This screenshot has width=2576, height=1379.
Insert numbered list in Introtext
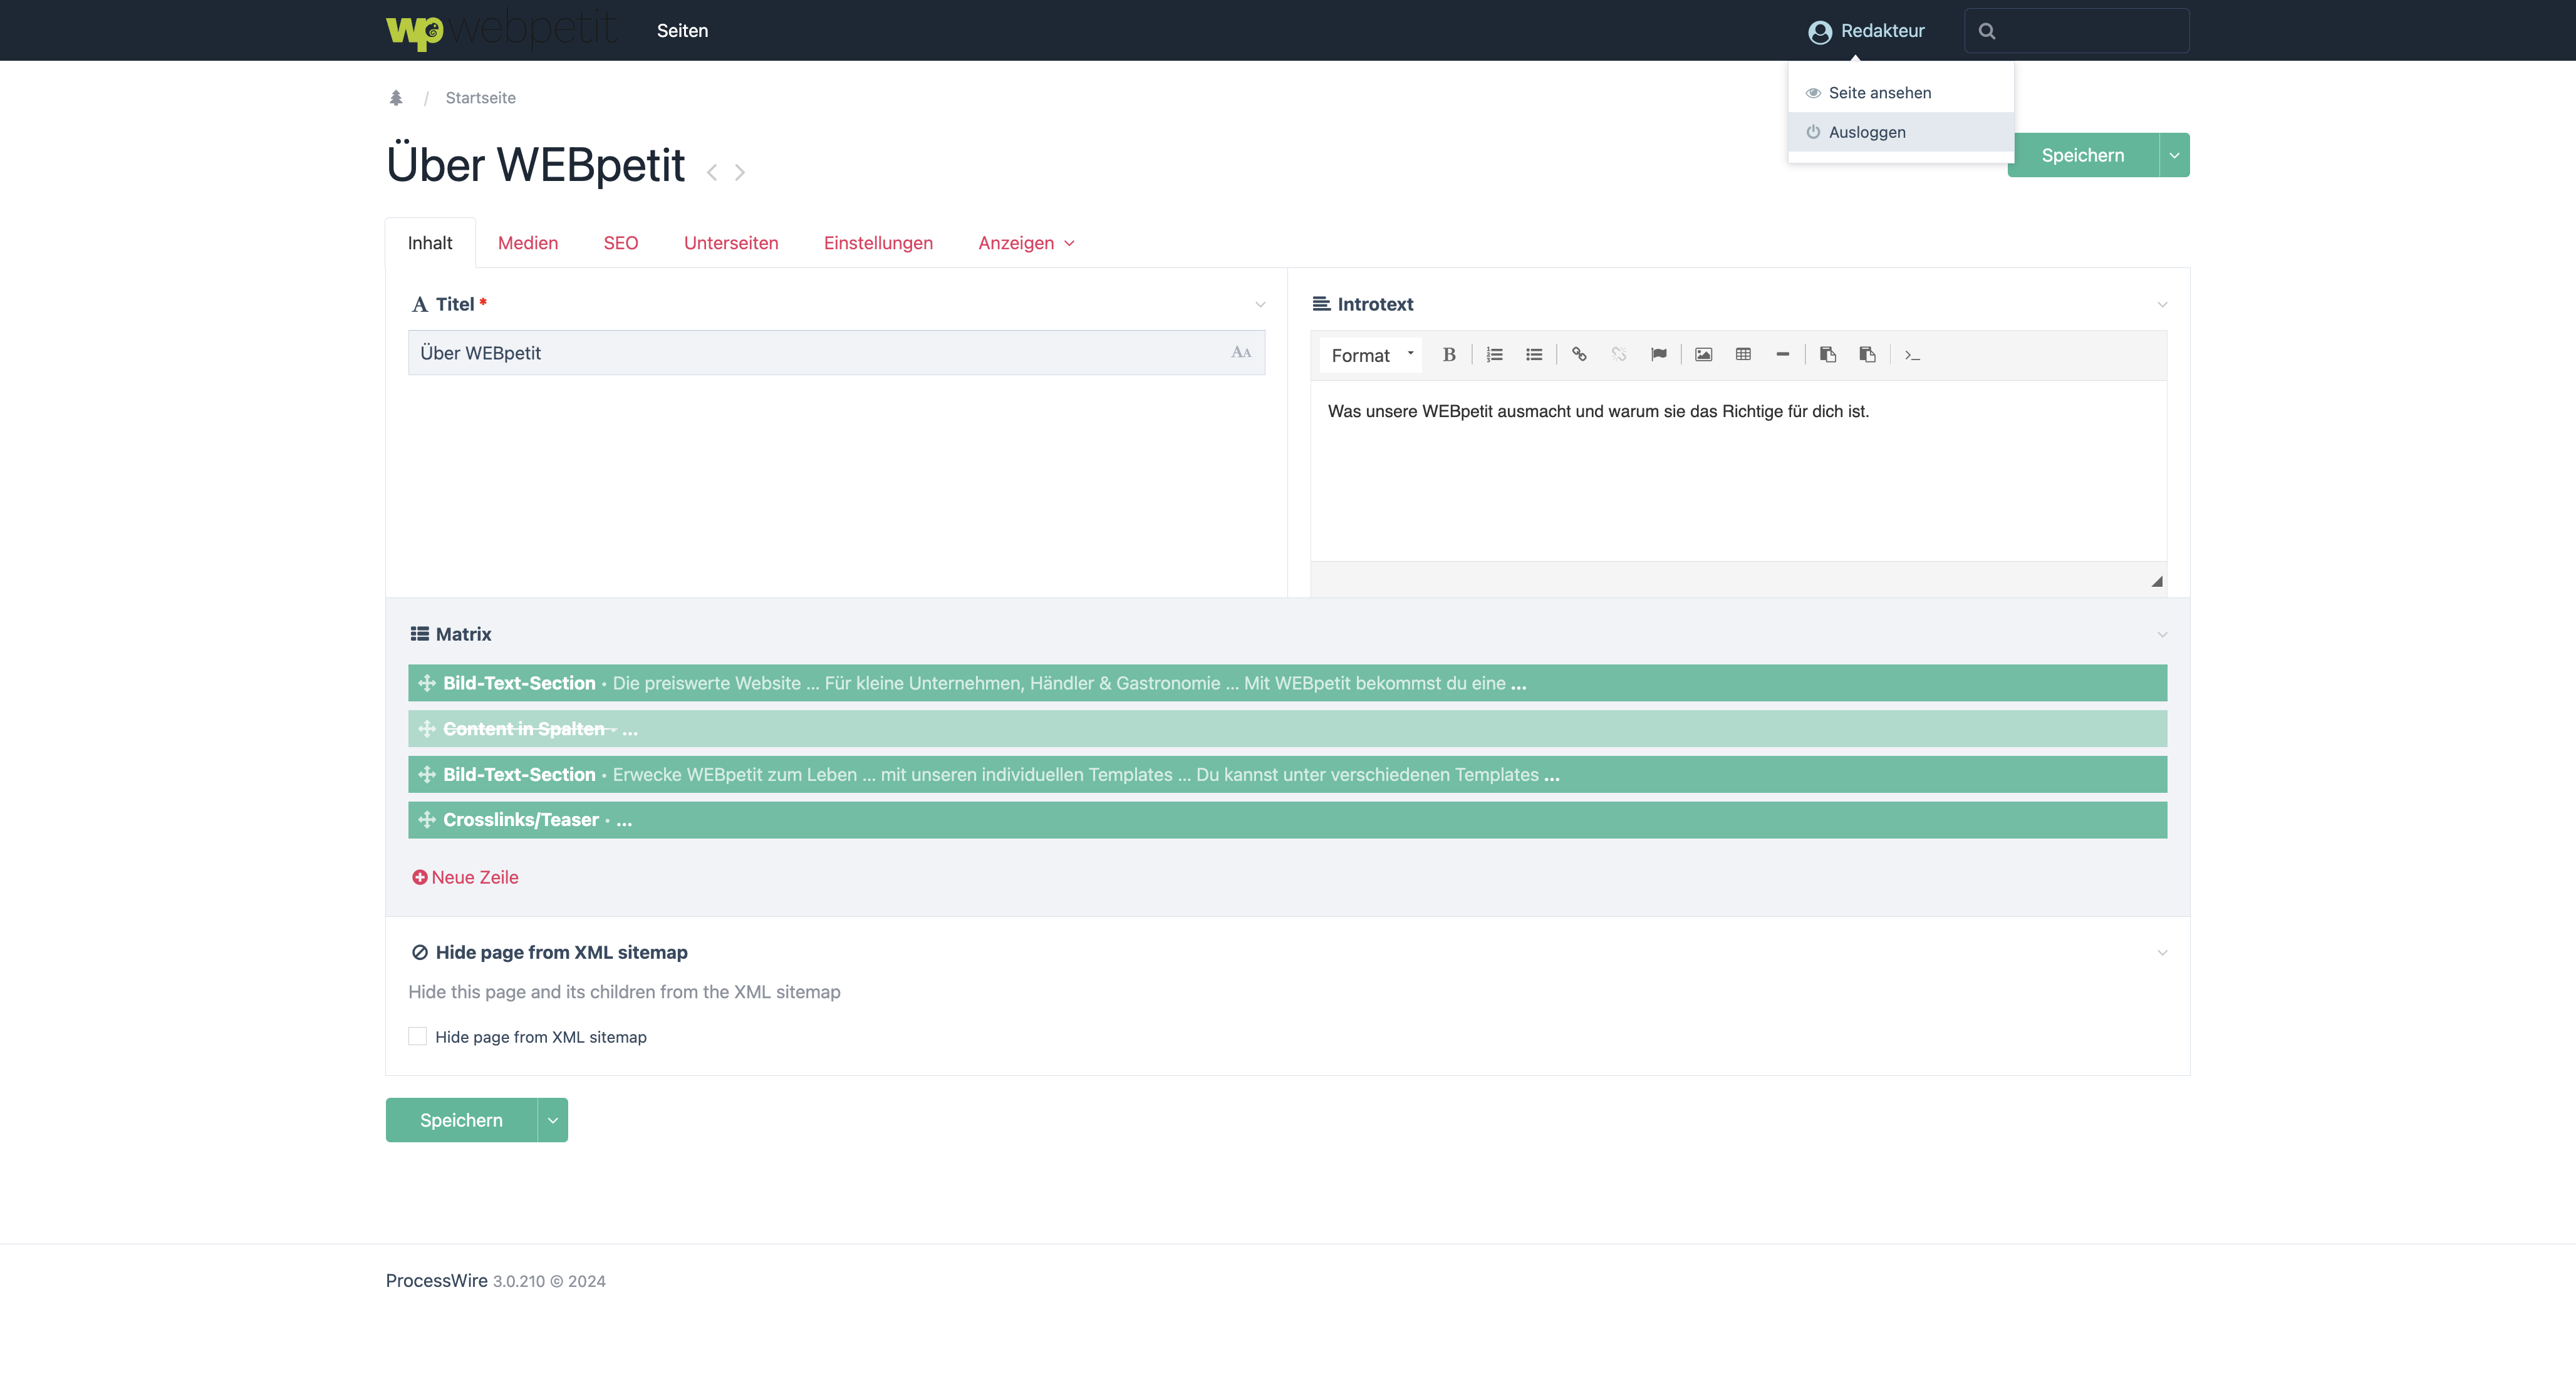1494,355
